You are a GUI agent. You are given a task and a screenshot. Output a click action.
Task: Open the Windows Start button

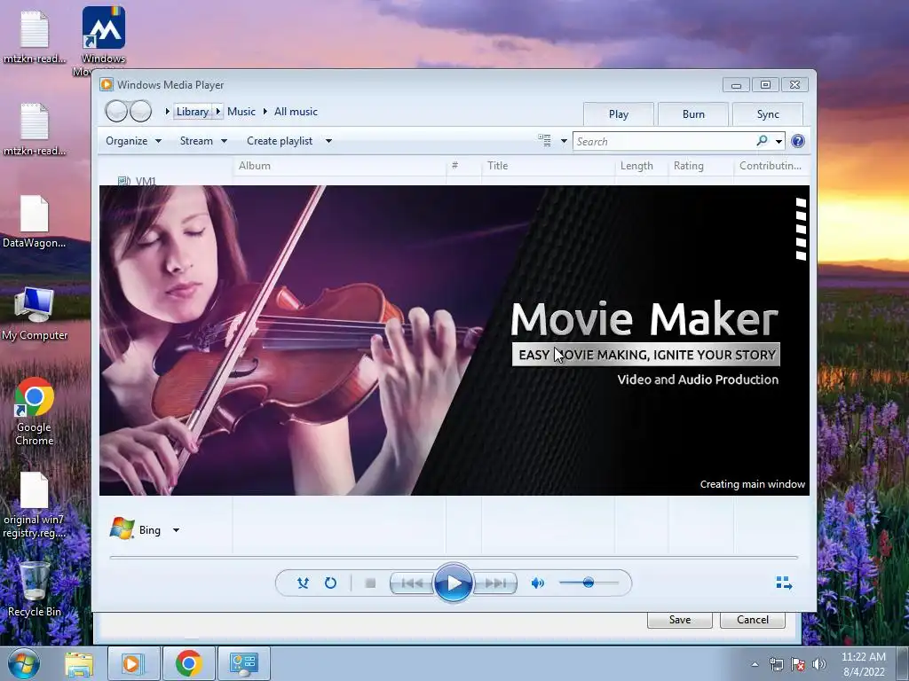pyautogui.click(x=23, y=663)
